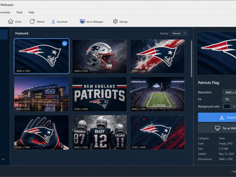Open the Tools menu

click(x=19, y=12)
